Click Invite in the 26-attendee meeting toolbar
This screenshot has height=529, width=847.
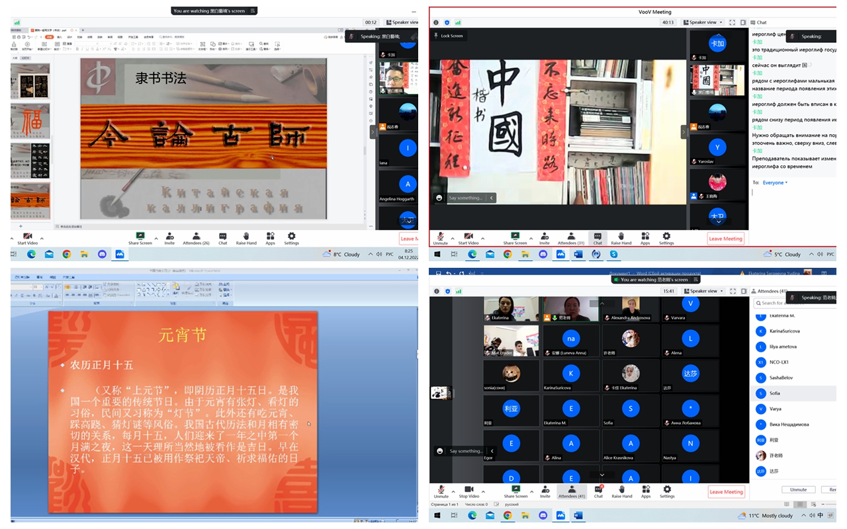(x=170, y=237)
